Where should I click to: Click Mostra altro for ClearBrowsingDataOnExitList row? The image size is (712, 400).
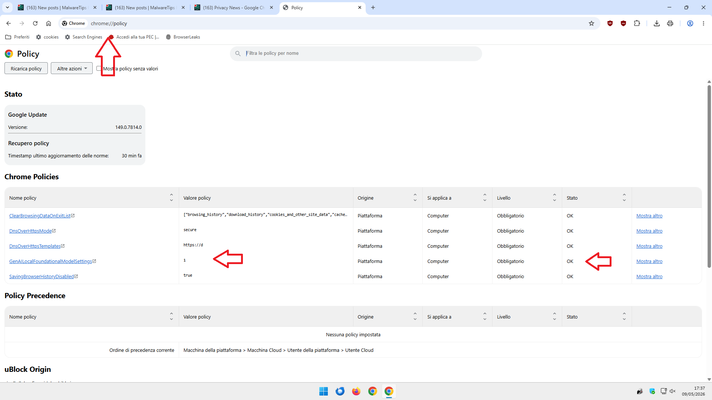coord(649,216)
